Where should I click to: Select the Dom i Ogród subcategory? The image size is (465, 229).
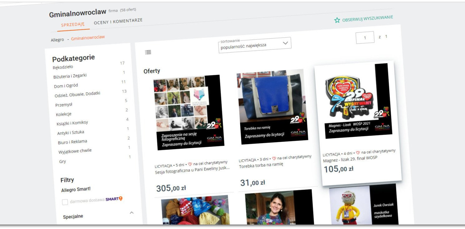[x=66, y=86]
